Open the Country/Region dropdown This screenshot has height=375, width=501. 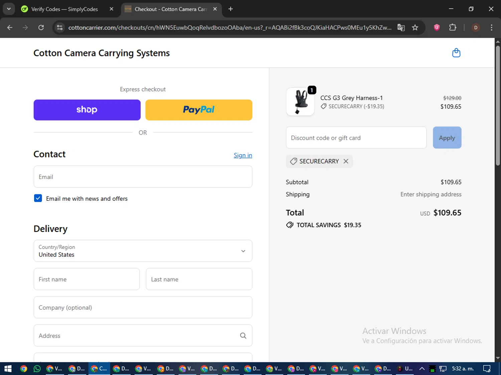tap(143, 251)
